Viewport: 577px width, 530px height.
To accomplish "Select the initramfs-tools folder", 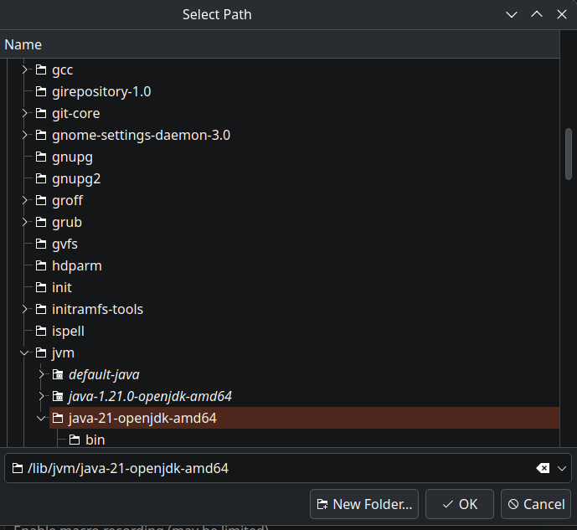I will pyautogui.click(x=97, y=309).
